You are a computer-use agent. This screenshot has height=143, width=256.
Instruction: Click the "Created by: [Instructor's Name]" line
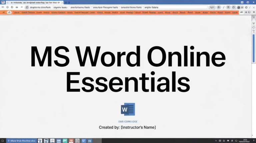[127, 127]
